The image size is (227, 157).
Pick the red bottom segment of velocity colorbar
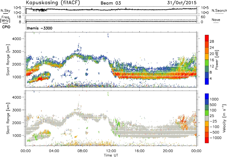[x=207, y=140]
